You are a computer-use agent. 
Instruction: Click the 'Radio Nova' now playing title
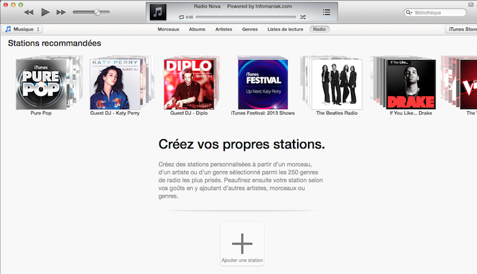[x=207, y=6]
